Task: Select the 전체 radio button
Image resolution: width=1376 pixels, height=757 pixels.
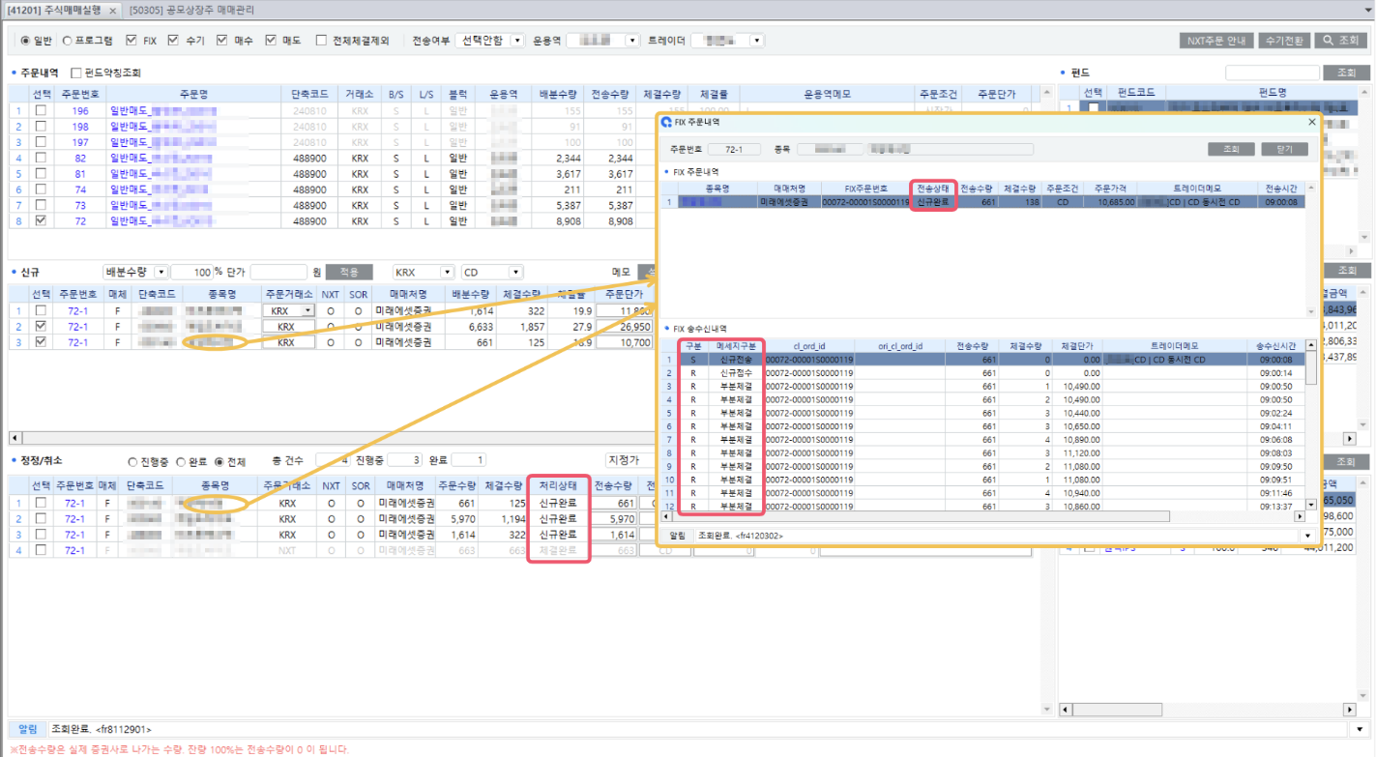Action: pos(219,462)
